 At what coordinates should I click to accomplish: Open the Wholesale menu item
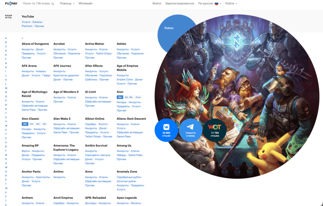[x=85, y=3]
